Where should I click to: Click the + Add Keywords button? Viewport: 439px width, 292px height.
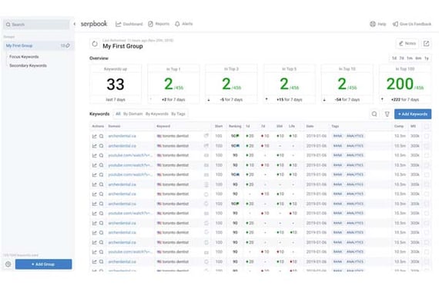(x=413, y=114)
